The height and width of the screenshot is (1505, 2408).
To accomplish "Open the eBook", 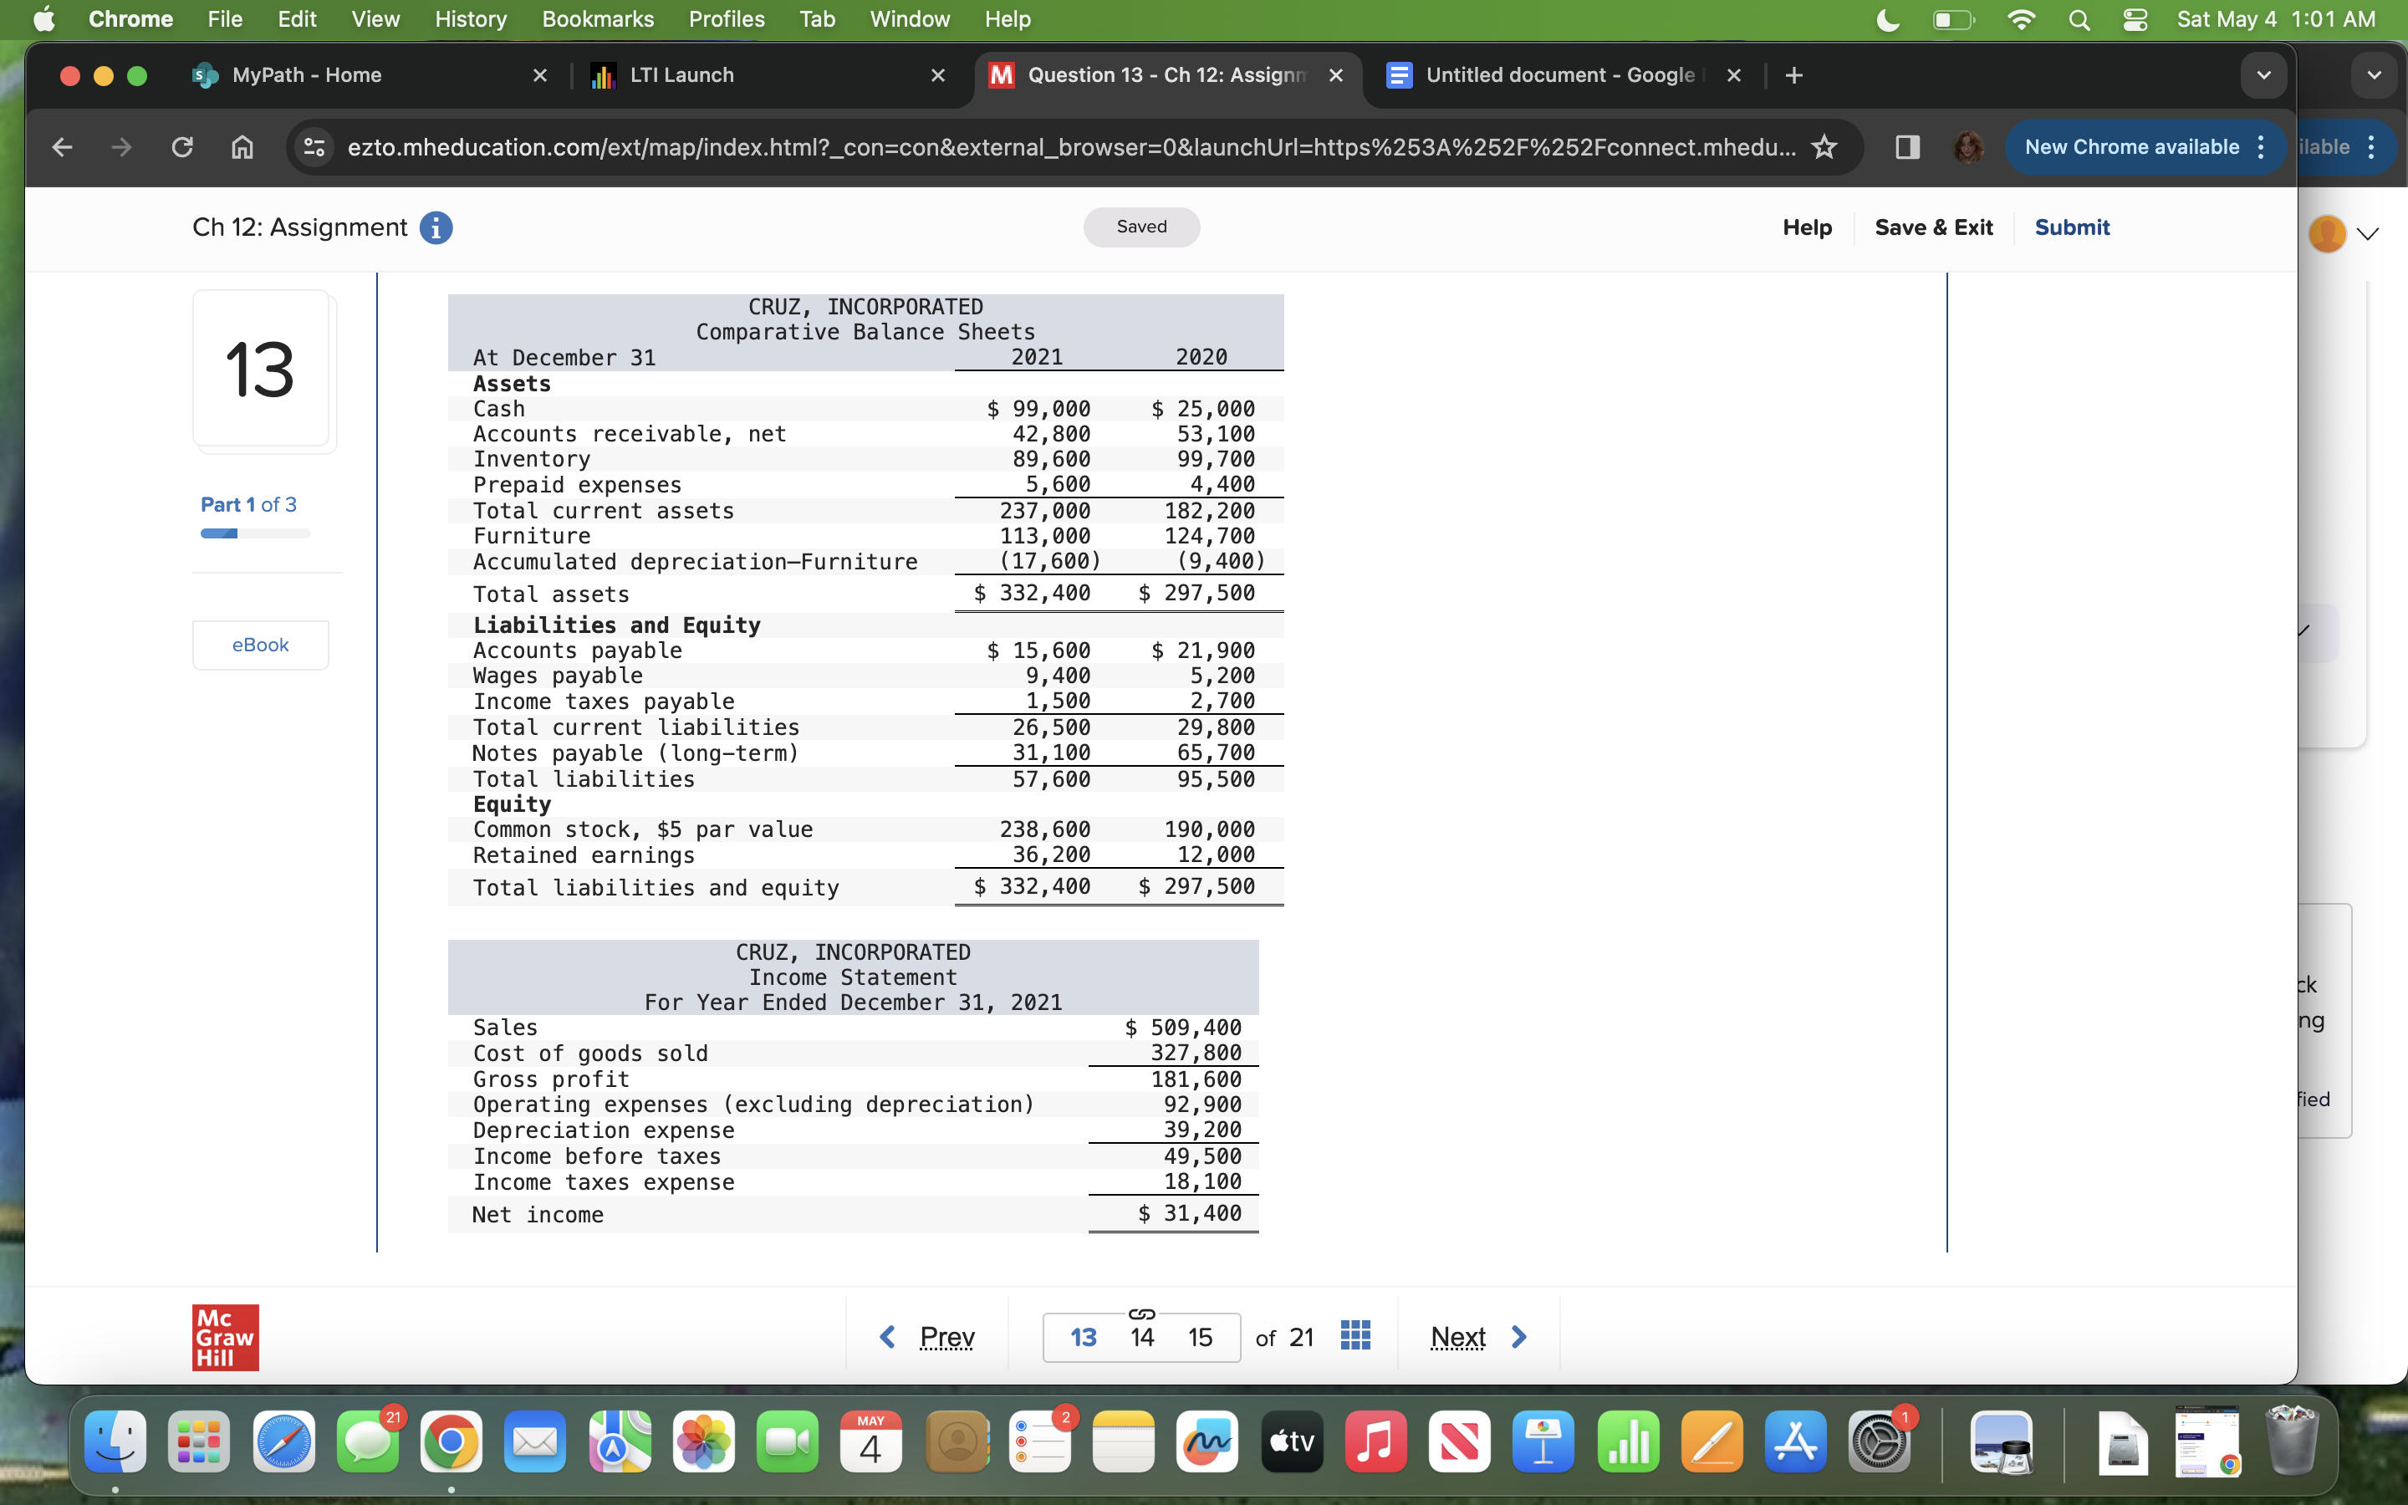I will (260, 644).
